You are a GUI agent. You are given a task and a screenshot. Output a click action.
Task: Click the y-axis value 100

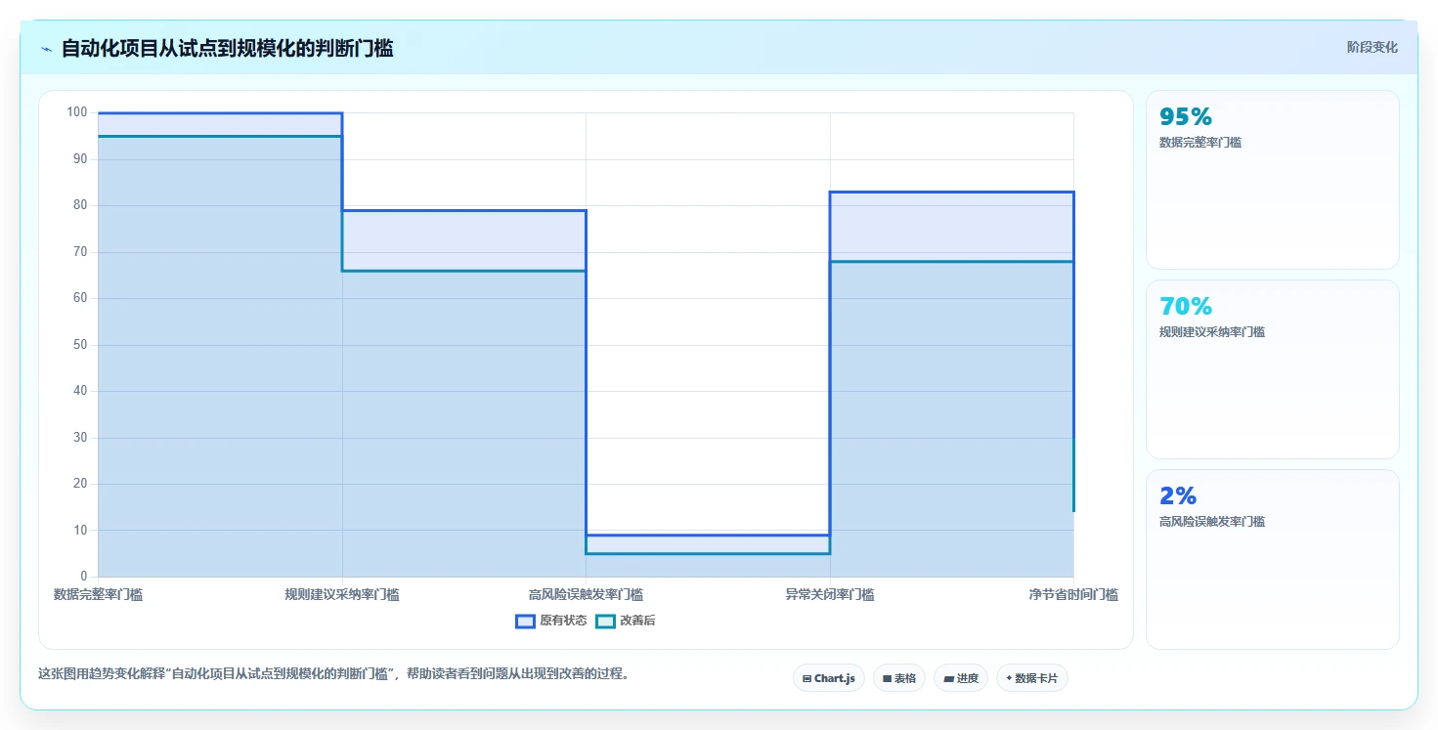point(76,112)
